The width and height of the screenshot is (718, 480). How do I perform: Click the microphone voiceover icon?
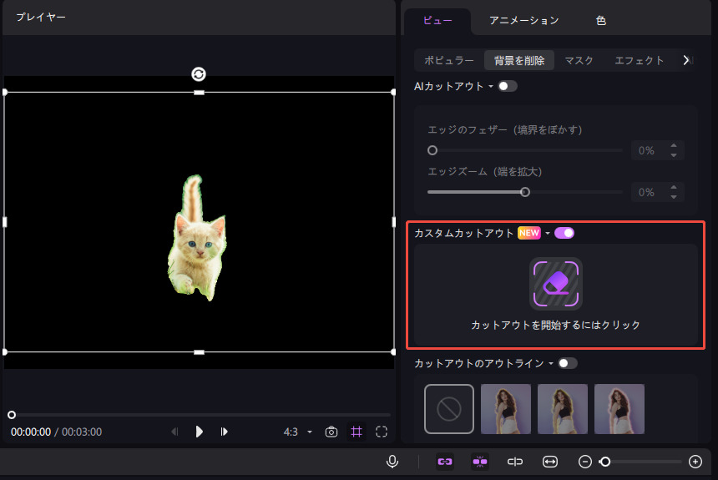coord(392,461)
